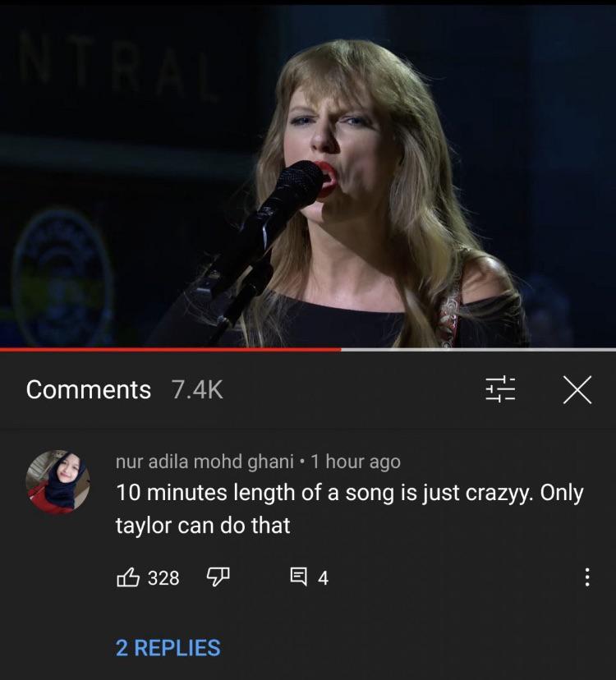
Task: Click the comment text about 10 minutes song
Action: [349, 508]
